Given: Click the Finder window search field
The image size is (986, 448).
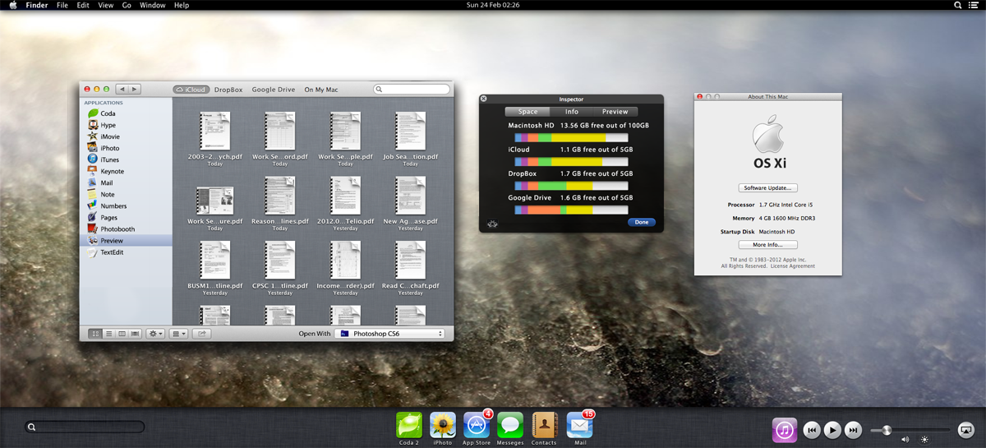Looking at the screenshot, I should (412, 89).
